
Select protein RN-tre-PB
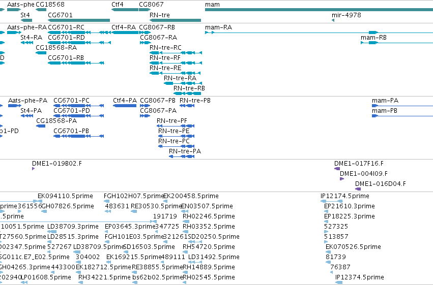point(187,106)
